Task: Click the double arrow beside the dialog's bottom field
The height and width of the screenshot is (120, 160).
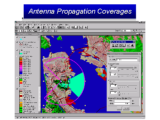Action: click(133, 104)
